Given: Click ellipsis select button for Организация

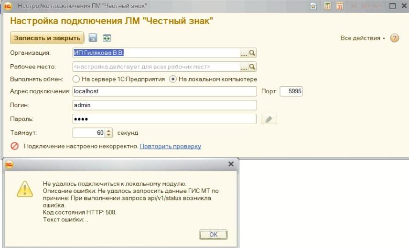Looking at the screenshot, I should (x=244, y=53).
